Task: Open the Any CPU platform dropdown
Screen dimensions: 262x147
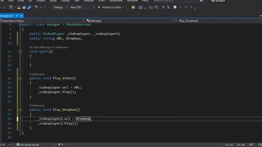Action: tap(83, 7)
